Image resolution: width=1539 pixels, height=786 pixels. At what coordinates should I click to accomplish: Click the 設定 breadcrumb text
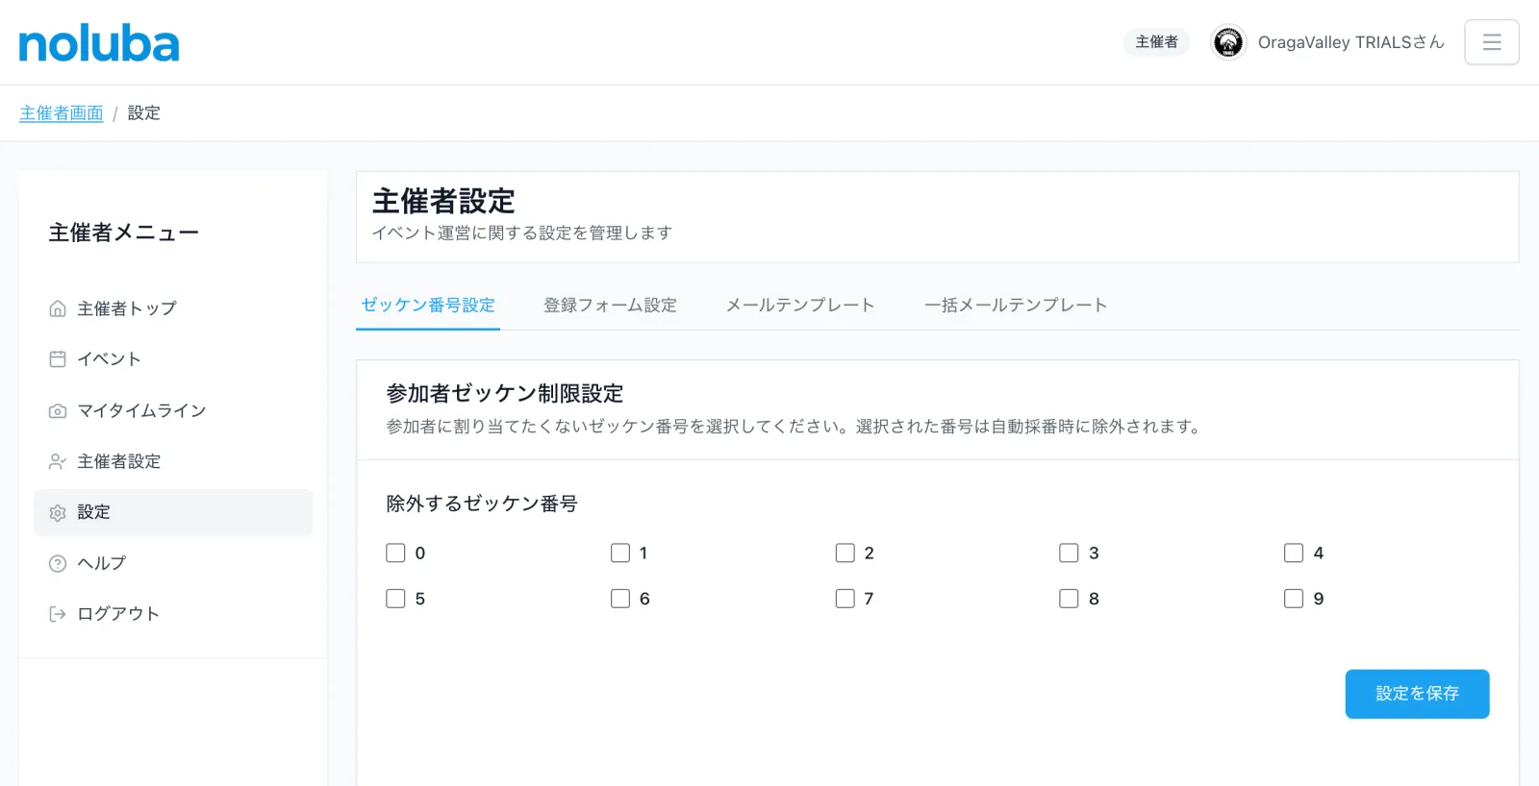point(144,113)
